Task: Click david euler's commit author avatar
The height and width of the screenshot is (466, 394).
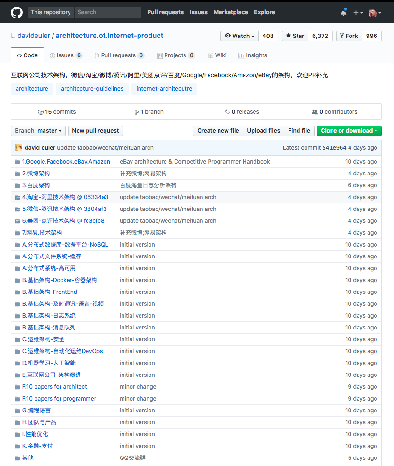Action: (x=18, y=148)
